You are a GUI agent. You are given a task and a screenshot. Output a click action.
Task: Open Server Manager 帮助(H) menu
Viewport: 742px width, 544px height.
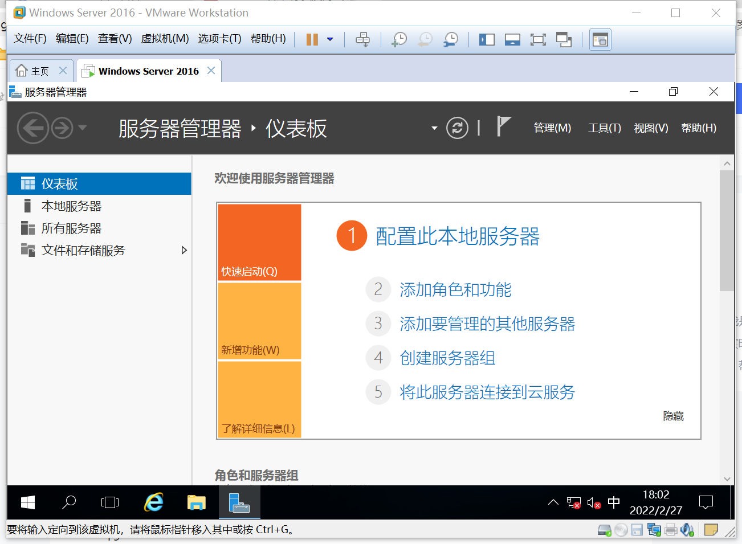(x=699, y=128)
